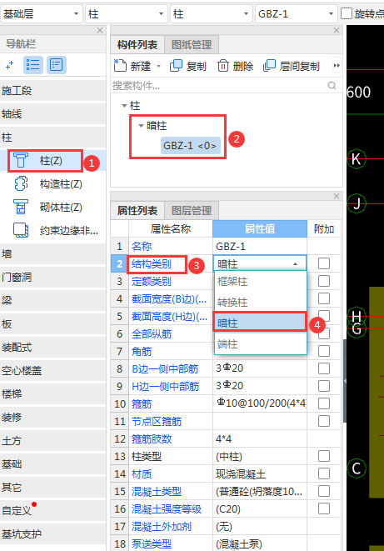This screenshot has width=384, height=551.
Task: Collapse the 柱 tree node
Action: (x=124, y=105)
